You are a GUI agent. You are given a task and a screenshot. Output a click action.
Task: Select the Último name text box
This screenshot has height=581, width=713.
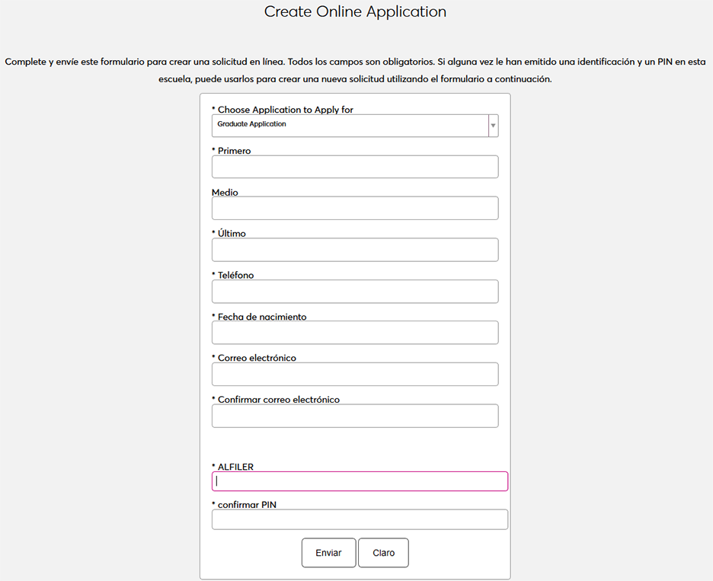coord(355,250)
